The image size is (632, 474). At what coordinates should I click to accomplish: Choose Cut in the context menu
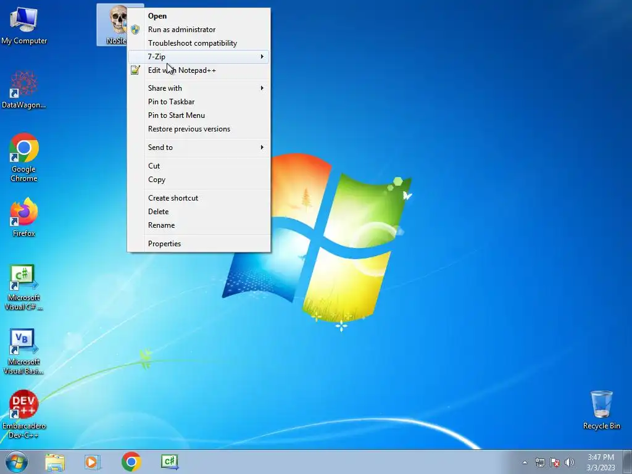[199, 165]
